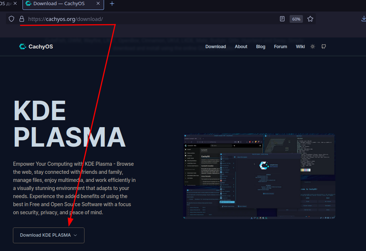Image resolution: width=366 pixels, height=251 pixels.
Task: Close the Download — CachyOS tab
Action: (x=98, y=3)
